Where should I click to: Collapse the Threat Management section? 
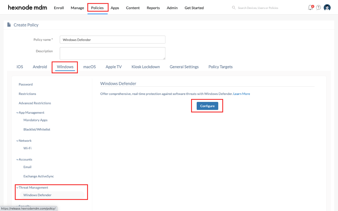point(32,188)
